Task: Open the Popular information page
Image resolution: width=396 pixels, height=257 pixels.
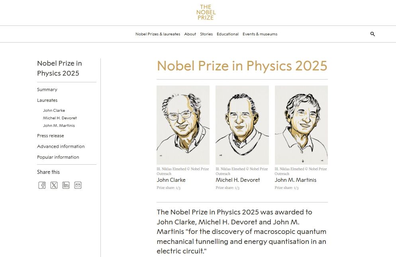Action: [x=58, y=157]
